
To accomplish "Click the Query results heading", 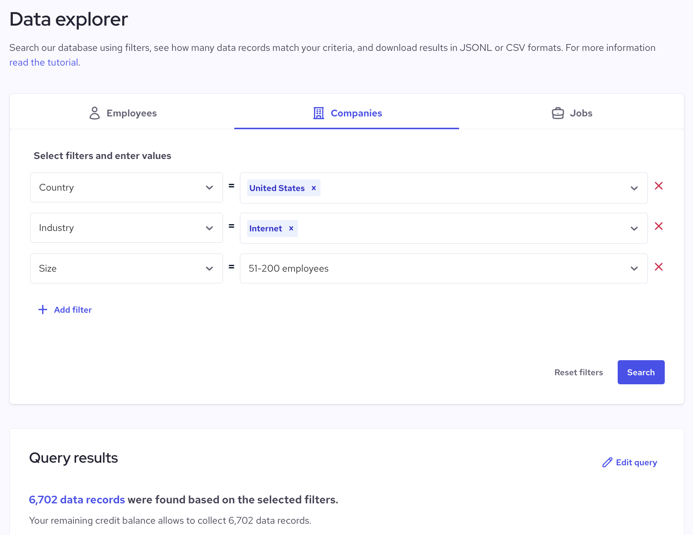I will click(x=73, y=458).
